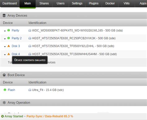
Task: Click the drive icon for the Disk 4 identification
Action: (x=30, y=54)
